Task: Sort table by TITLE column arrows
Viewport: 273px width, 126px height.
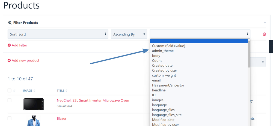Action: pos(66,91)
